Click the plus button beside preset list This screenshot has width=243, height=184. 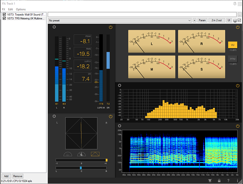(195, 20)
